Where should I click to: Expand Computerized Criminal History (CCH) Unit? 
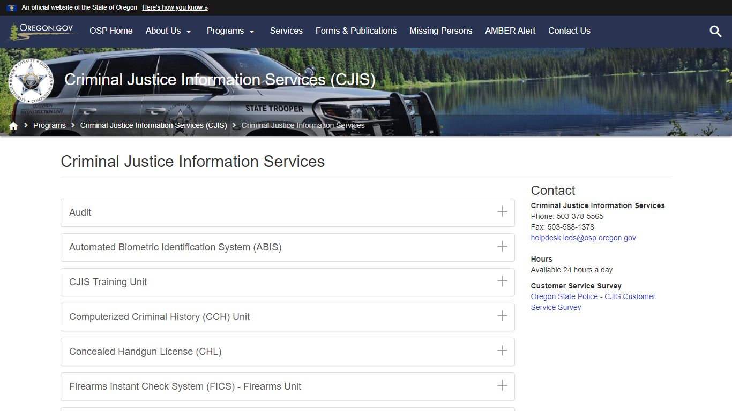[x=288, y=317]
